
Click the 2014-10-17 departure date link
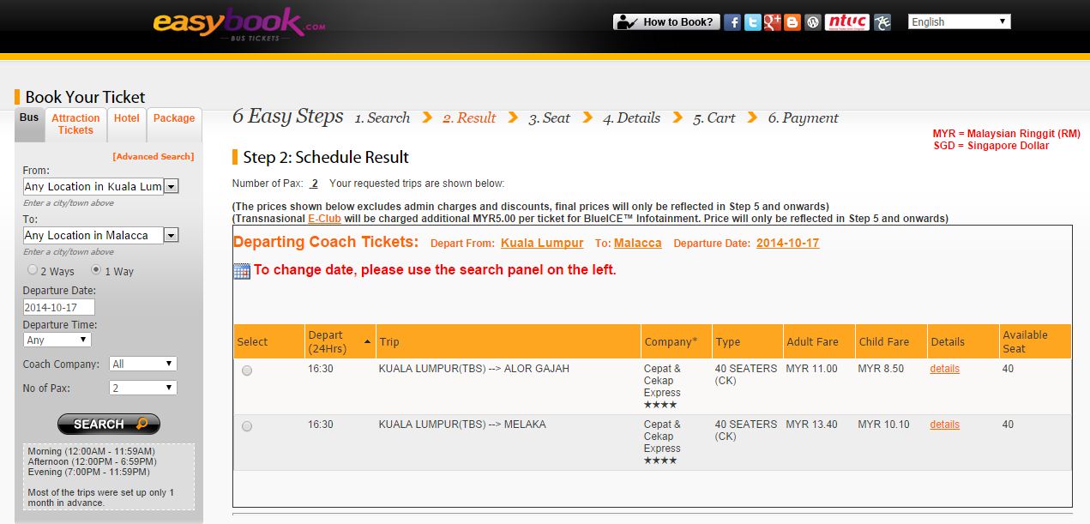(x=787, y=243)
